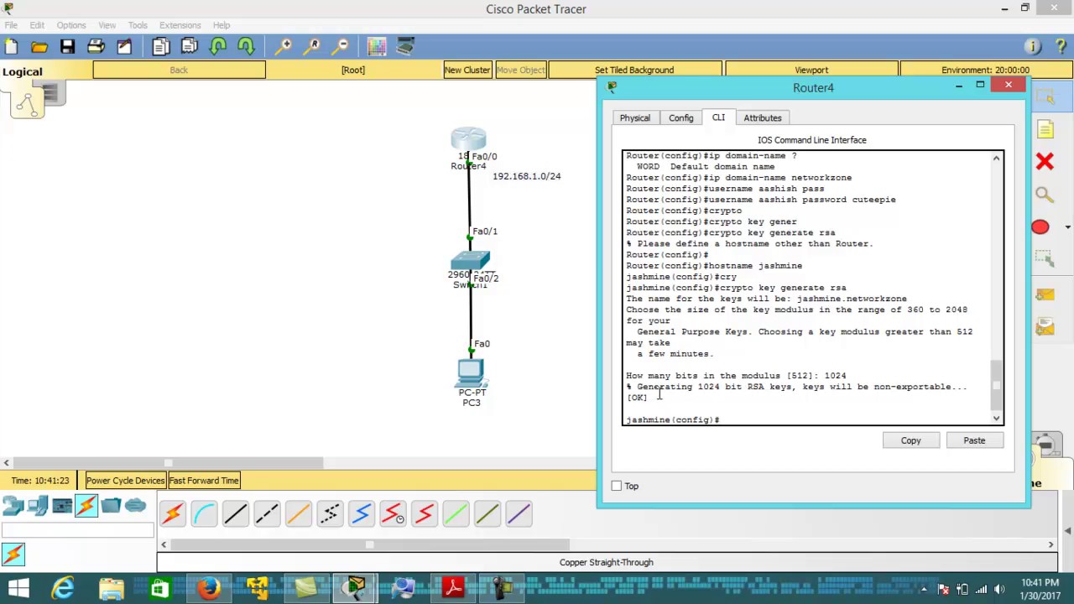Viewport: 1074px width, 604px height.
Task: Select the red X Delete tool
Action: [1045, 161]
